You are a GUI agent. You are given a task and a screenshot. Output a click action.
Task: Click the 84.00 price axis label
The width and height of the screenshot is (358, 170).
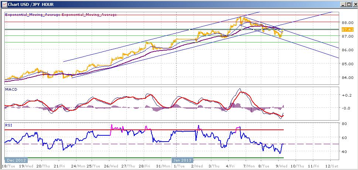pyautogui.click(x=348, y=77)
